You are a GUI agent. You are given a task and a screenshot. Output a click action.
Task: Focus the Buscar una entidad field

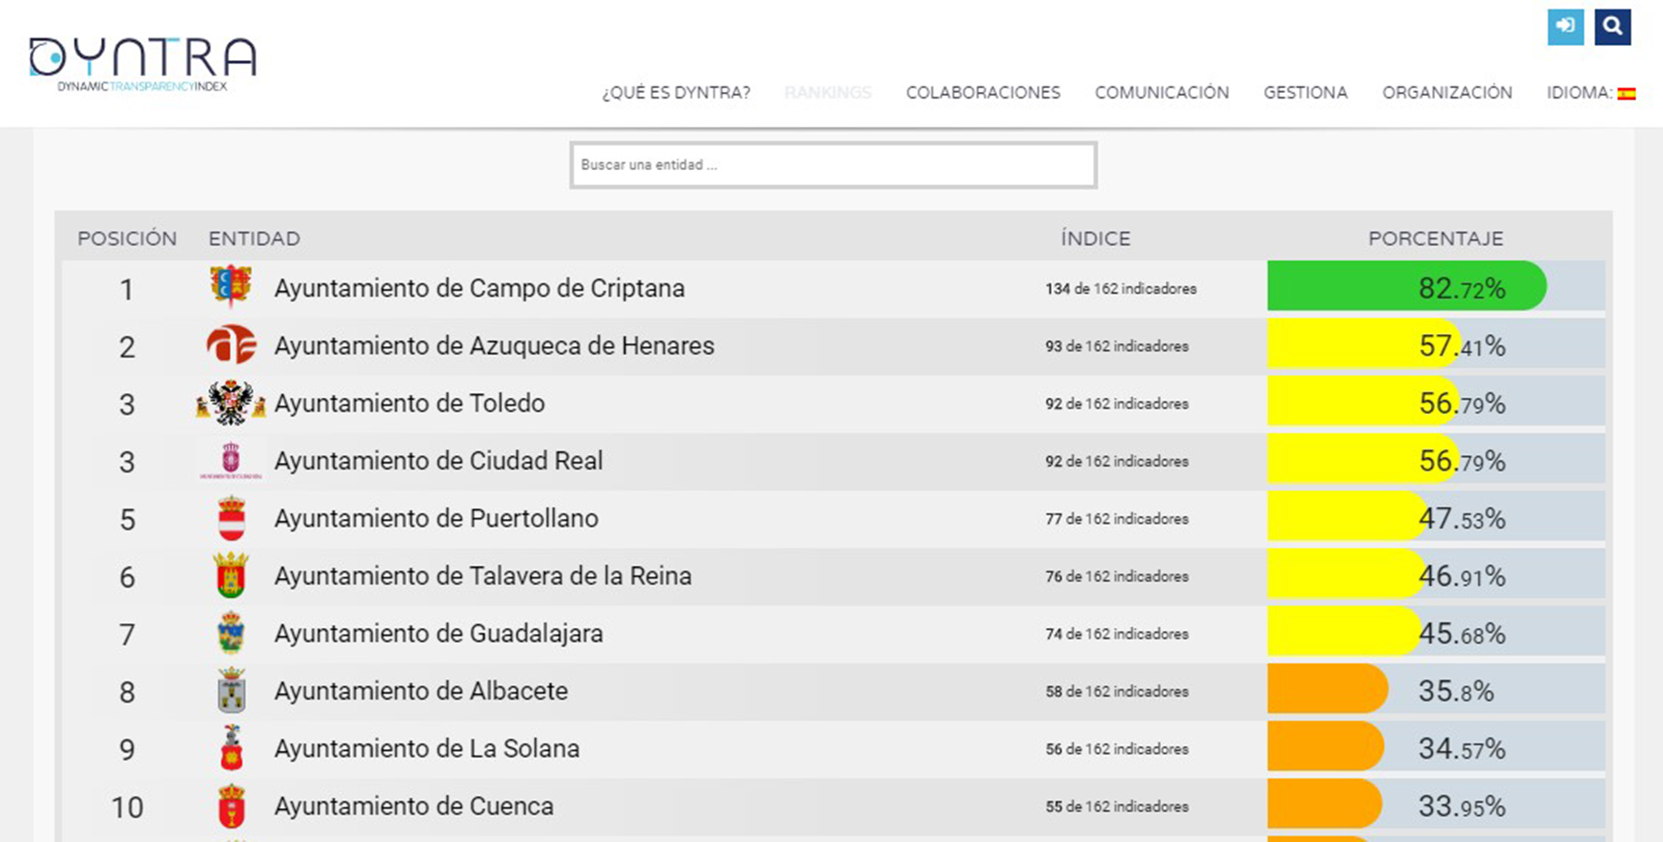tap(832, 165)
